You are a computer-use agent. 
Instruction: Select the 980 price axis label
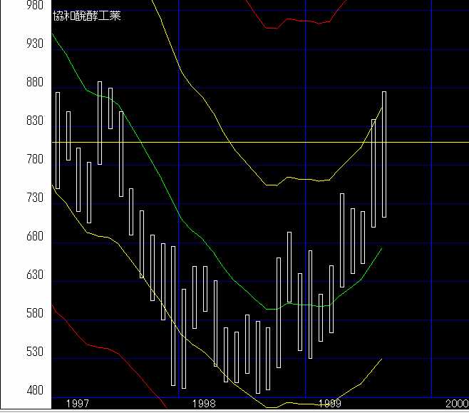14,5
